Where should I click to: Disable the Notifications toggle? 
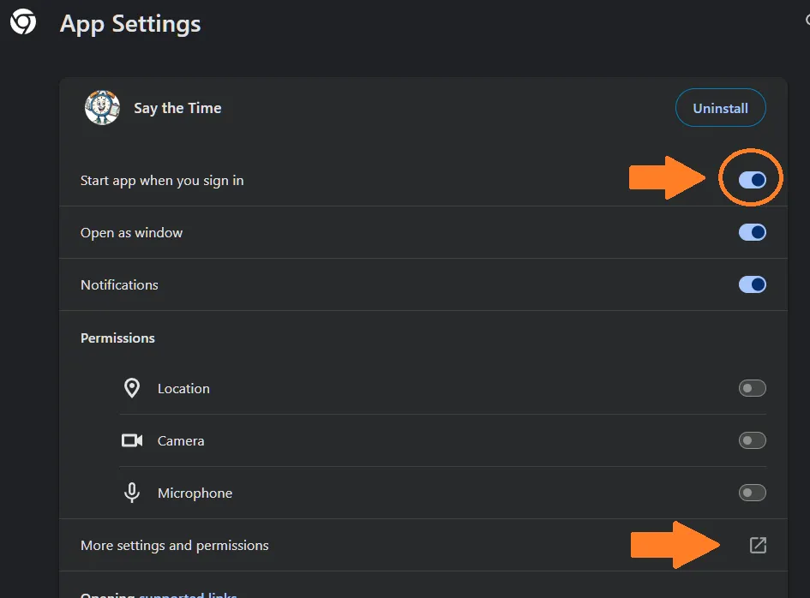[x=753, y=284]
